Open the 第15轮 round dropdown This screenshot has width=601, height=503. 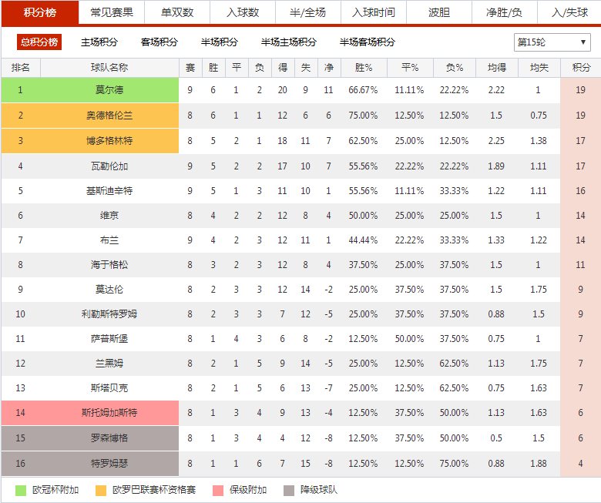tap(552, 42)
